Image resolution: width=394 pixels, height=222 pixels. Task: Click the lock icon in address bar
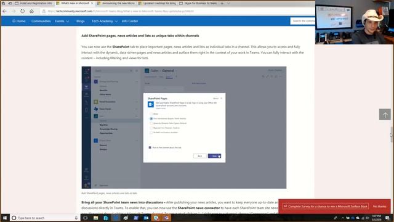click(44, 11)
